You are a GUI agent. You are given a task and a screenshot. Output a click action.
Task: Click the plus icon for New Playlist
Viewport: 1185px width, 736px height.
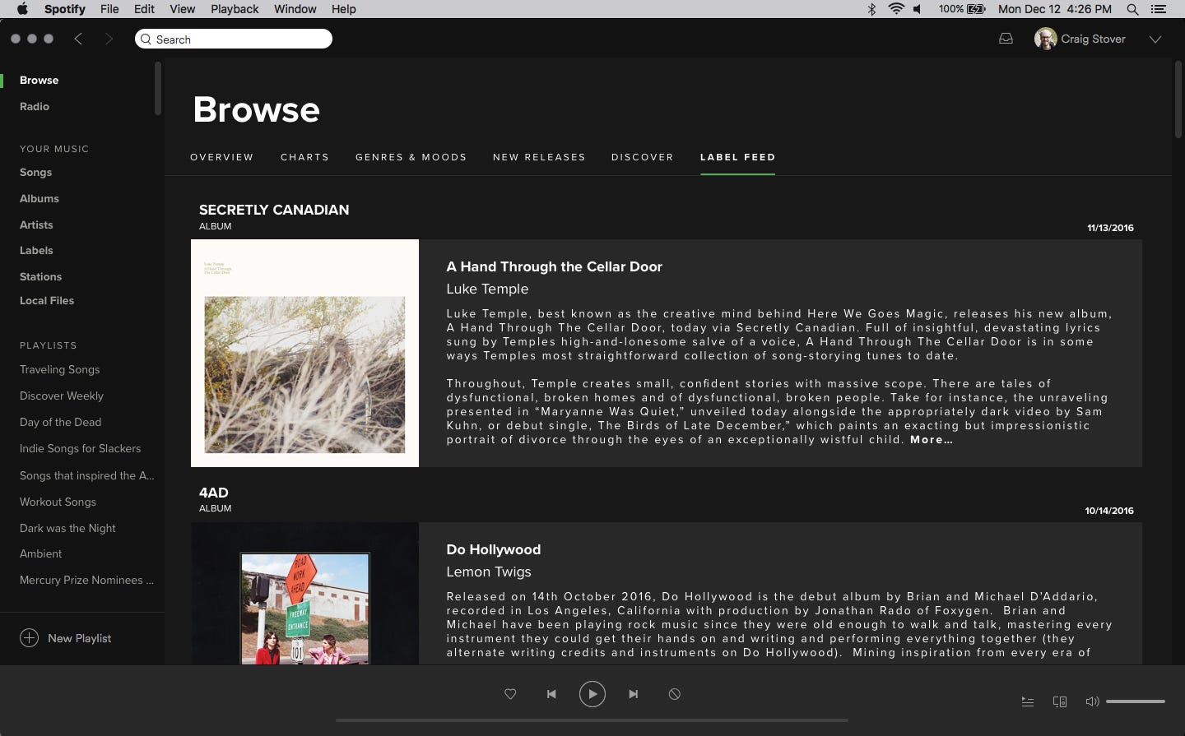pyautogui.click(x=29, y=638)
